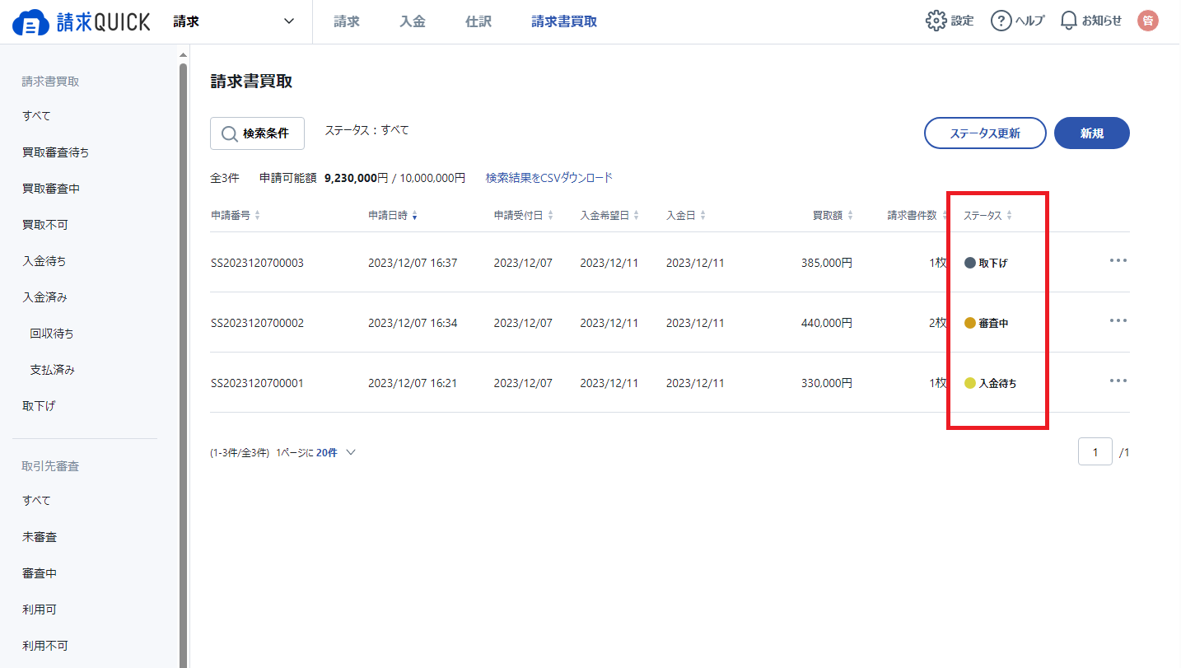Open the 設定 gear icon
Screen dimensions: 1181x668
coord(936,21)
